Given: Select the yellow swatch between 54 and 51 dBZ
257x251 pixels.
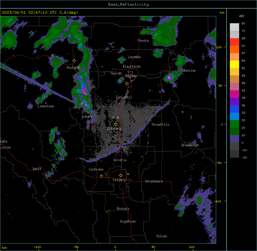Looking at the screenshot, I should (234, 64).
